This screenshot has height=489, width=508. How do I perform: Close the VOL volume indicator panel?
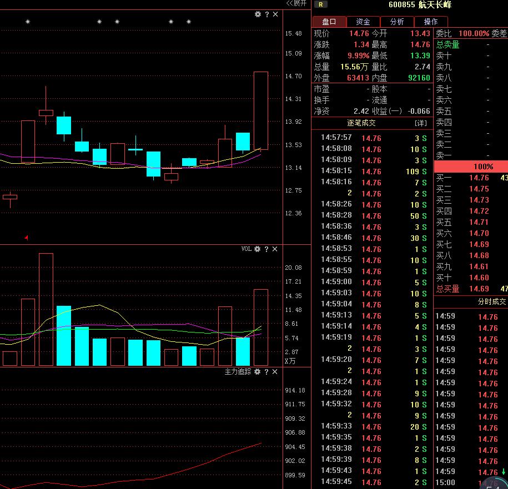click(275, 249)
